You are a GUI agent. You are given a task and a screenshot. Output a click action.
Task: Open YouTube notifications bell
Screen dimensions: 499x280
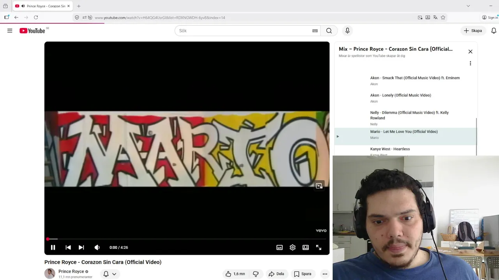click(x=494, y=31)
